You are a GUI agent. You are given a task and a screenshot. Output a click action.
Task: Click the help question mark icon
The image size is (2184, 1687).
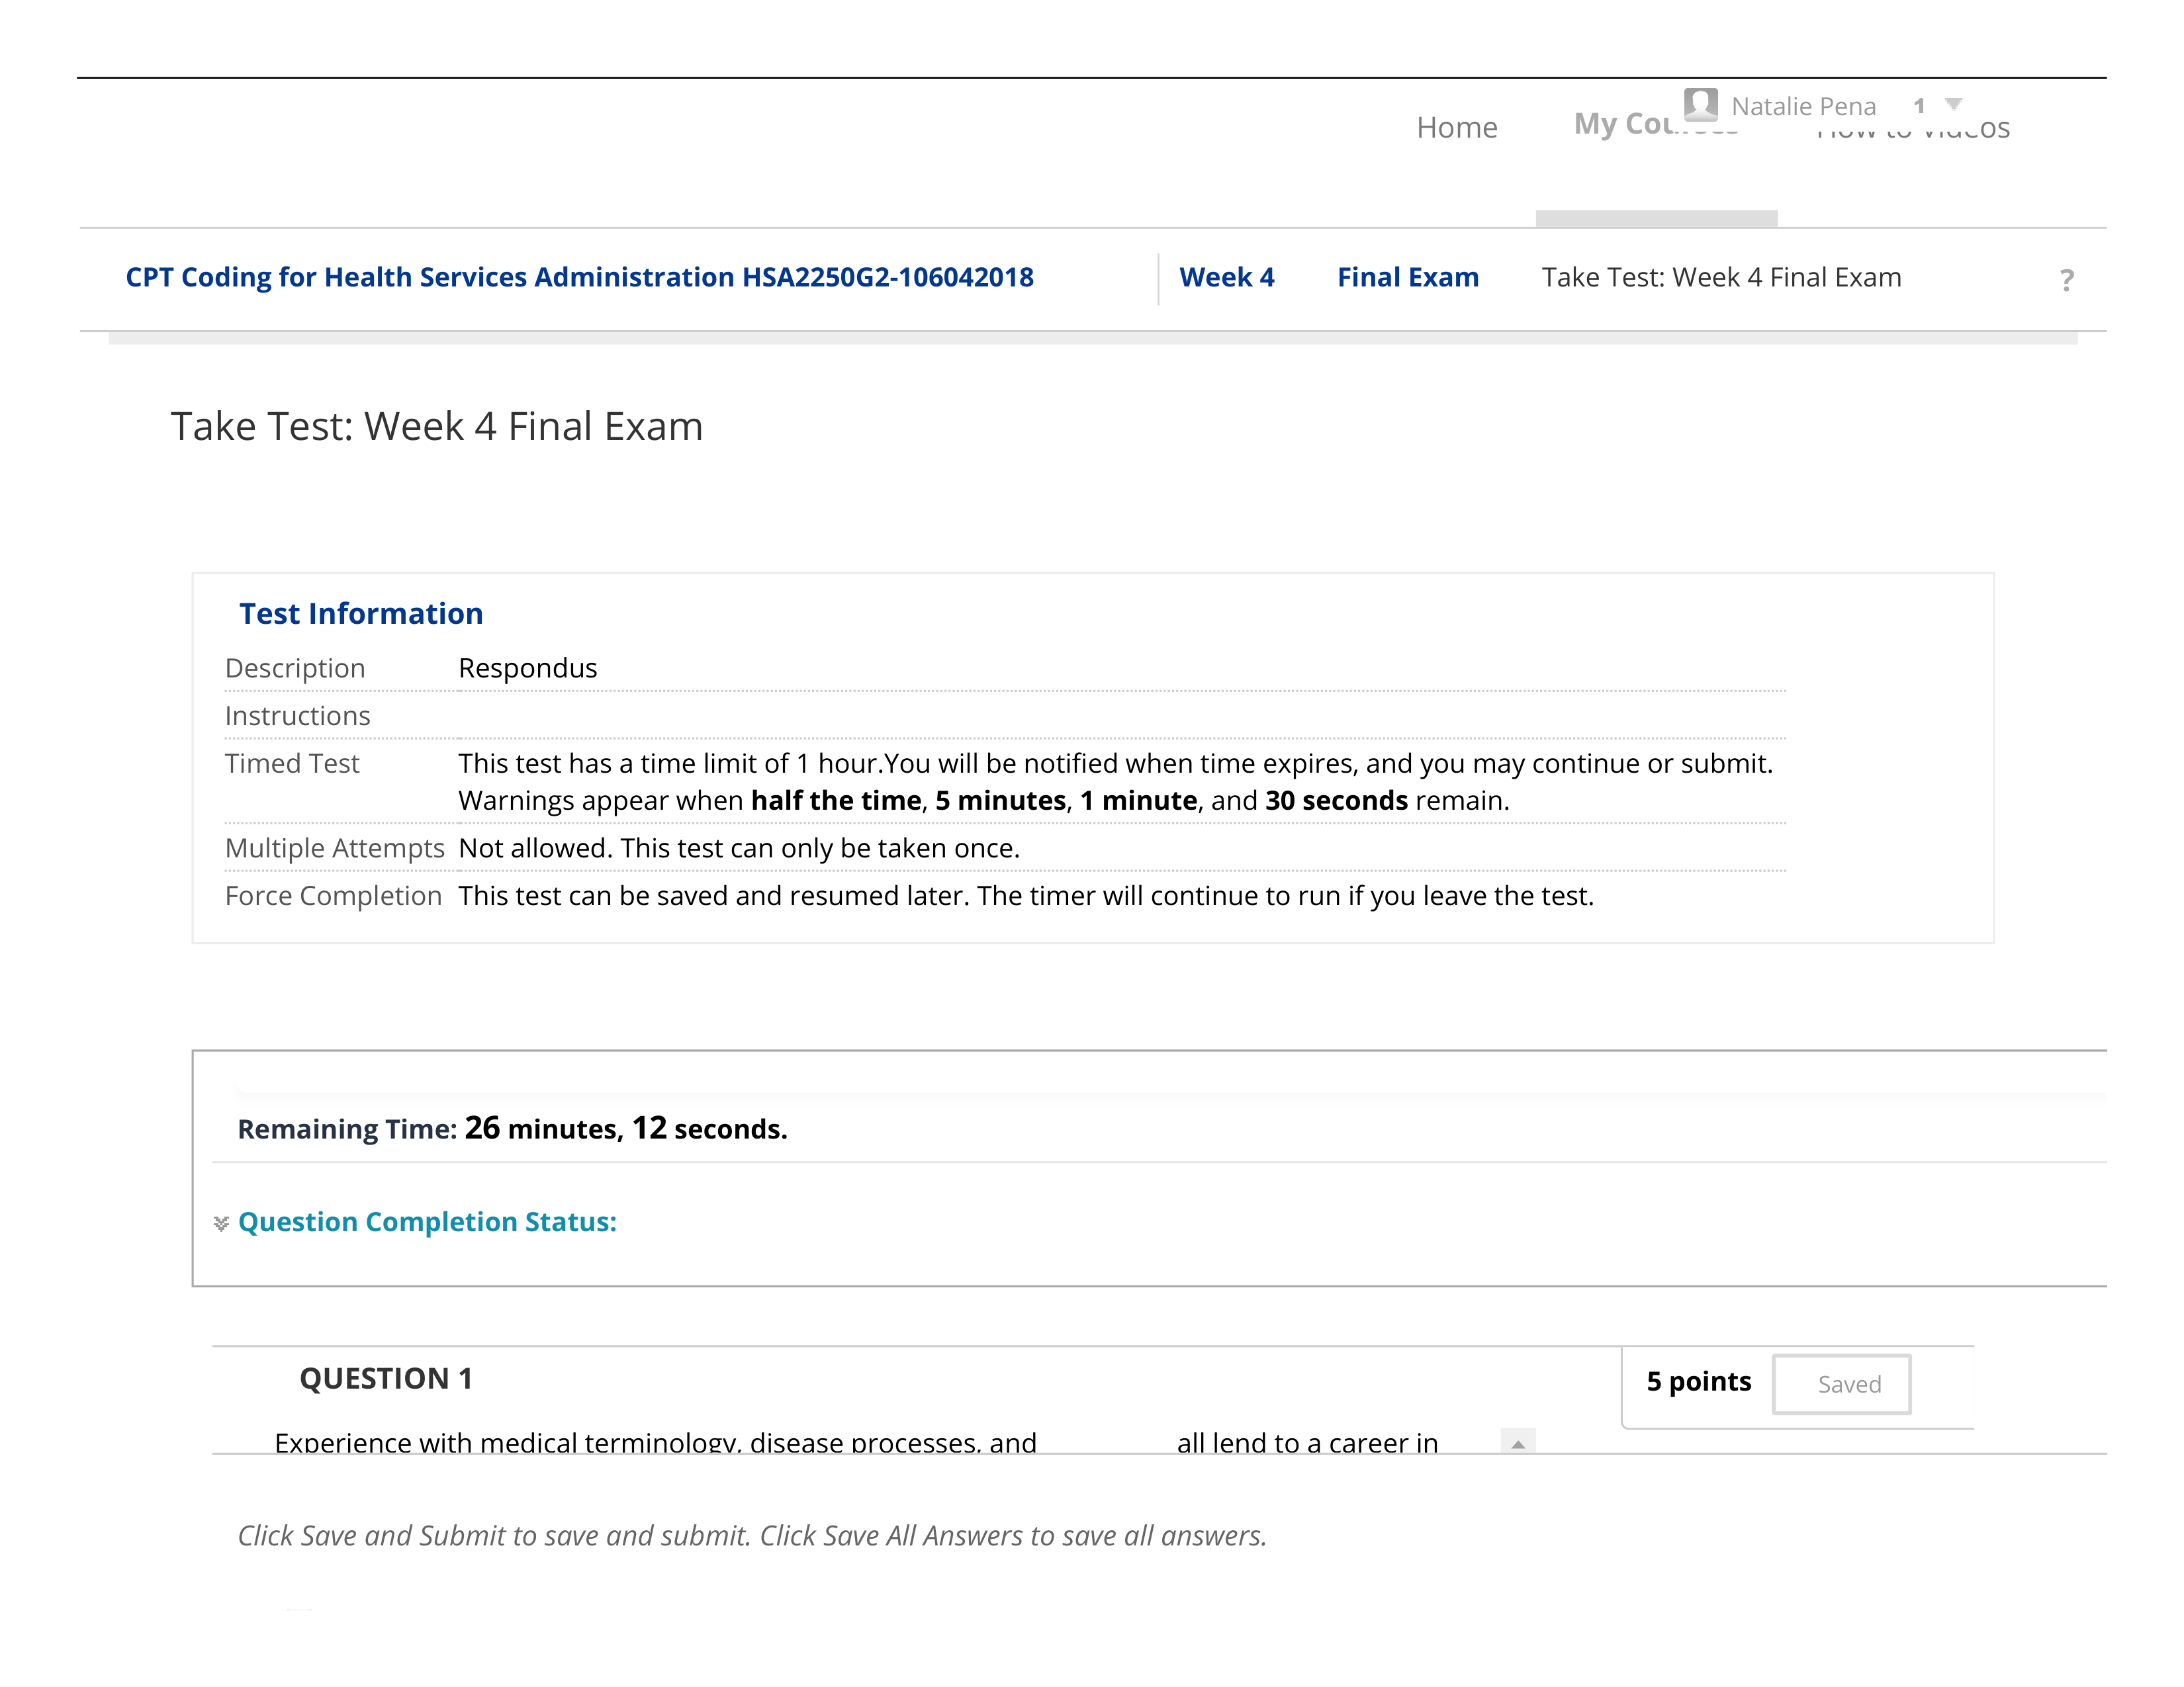coord(2067,280)
